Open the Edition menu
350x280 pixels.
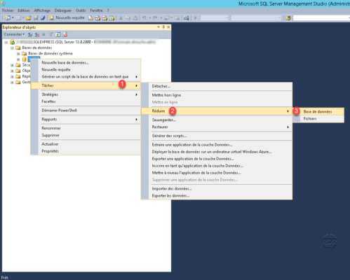tap(24, 10)
